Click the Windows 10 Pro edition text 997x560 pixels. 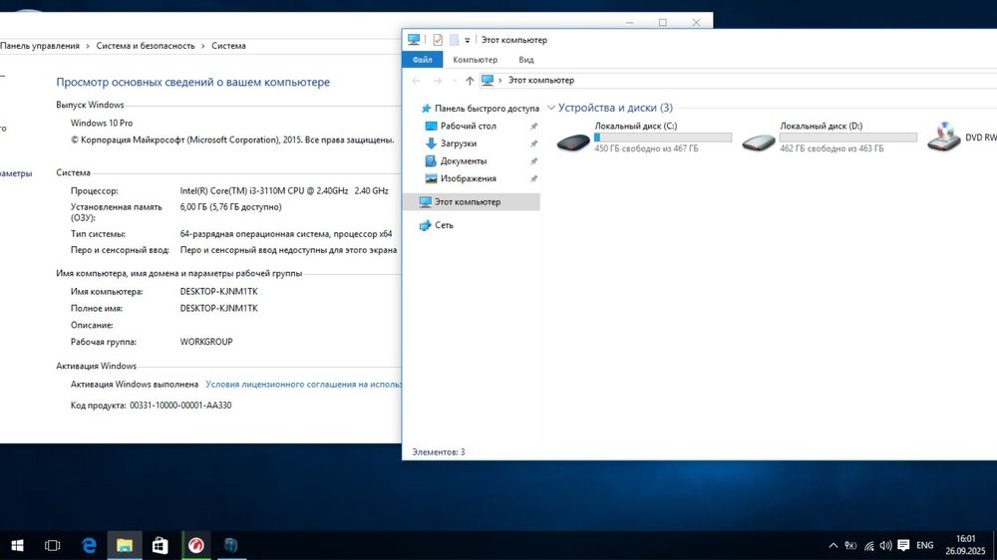click(x=102, y=123)
